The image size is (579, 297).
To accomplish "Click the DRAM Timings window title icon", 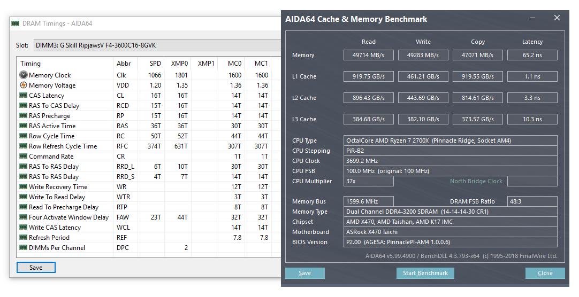I will [15, 23].
